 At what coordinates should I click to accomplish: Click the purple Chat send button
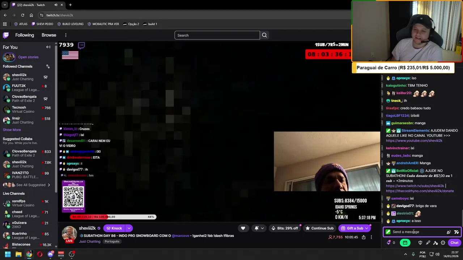click(454, 243)
